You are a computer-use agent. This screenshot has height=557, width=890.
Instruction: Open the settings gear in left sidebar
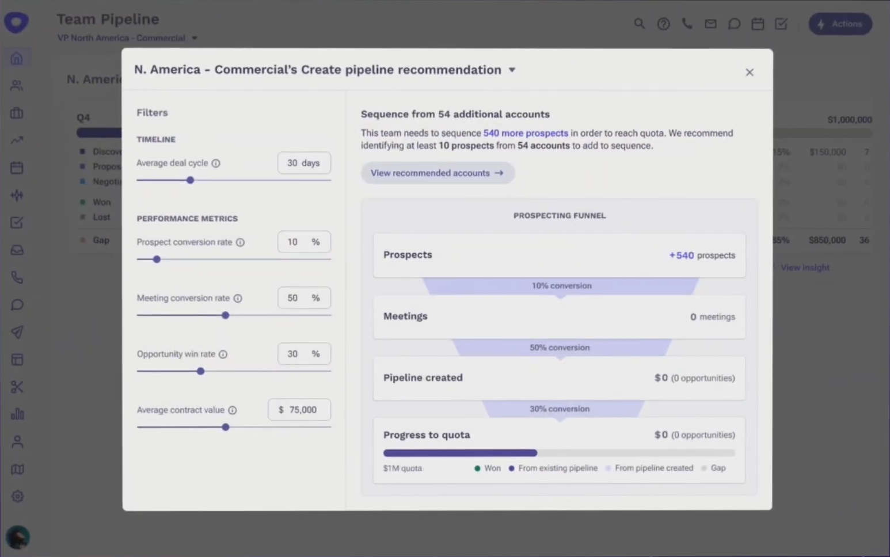17,496
